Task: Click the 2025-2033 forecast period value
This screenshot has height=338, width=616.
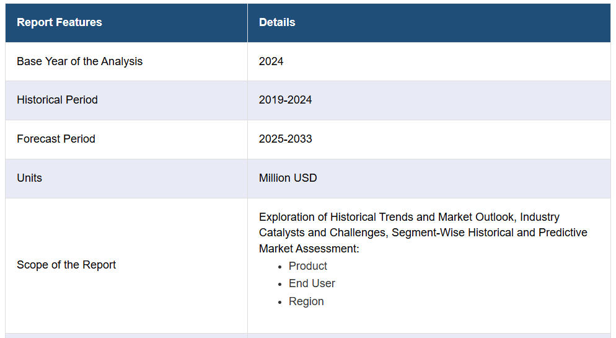Action: 285,139
